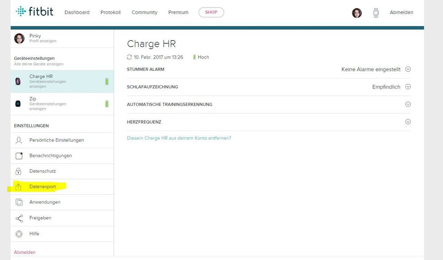Expand the Stummer Alarm section

pos(408,69)
